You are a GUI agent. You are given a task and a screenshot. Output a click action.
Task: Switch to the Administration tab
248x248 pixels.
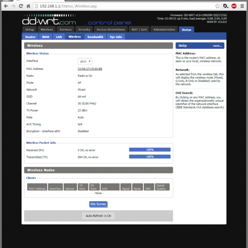pos(164,29)
